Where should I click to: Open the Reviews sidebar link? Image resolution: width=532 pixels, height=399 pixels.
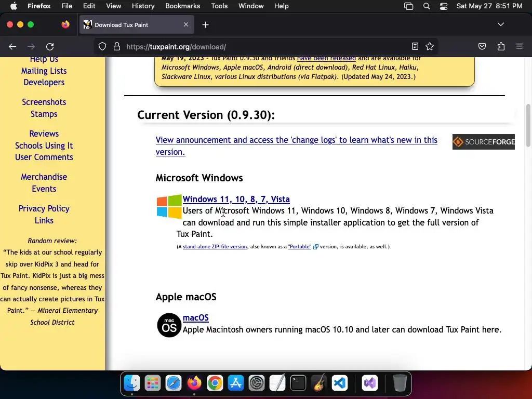tap(44, 134)
